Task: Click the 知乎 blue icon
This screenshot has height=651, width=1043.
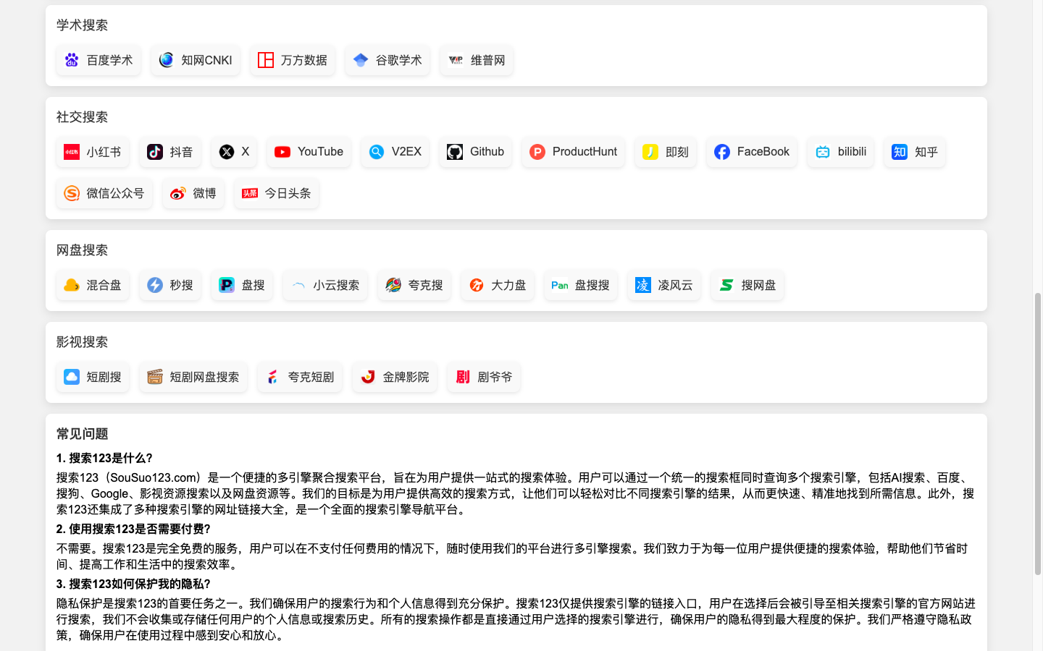Action: 900,152
